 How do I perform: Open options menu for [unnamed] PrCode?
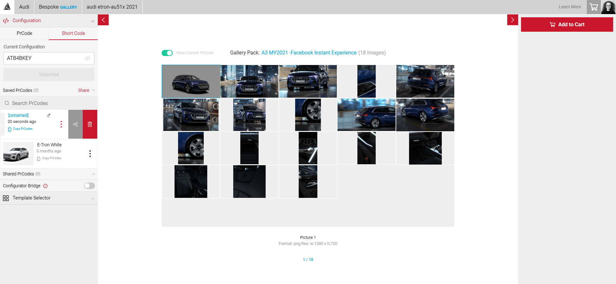(61, 124)
